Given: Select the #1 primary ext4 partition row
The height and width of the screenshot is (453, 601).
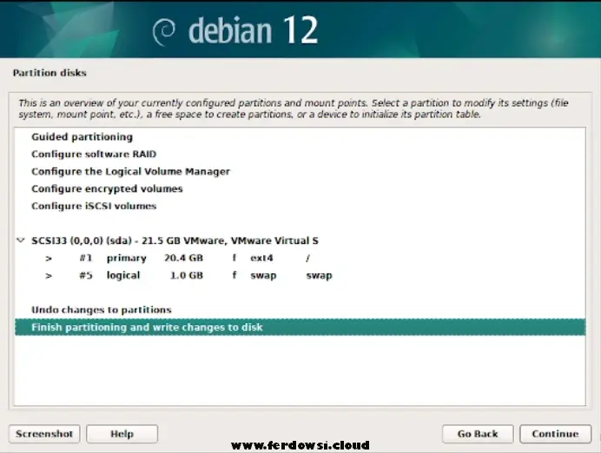Looking at the screenshot, I should pyautogui.click(x=300, y=258).
